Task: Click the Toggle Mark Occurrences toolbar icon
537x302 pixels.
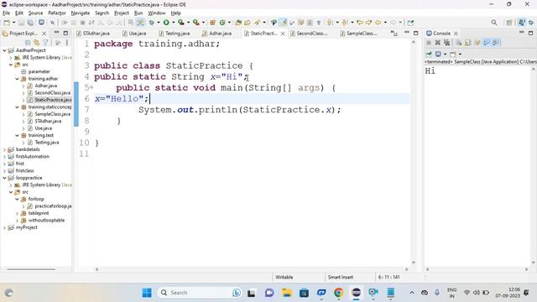Action: tap(284, 23)
